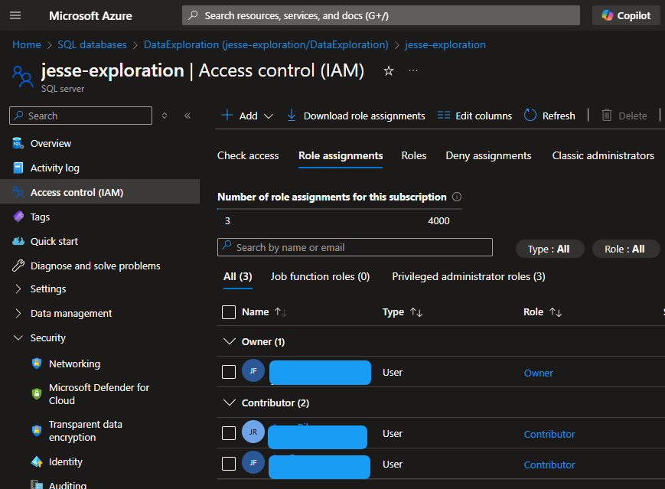Select the All (3) sub-tab
Image resolution: width=665 pixels, height=489 pixels.
tap(238, 277)
